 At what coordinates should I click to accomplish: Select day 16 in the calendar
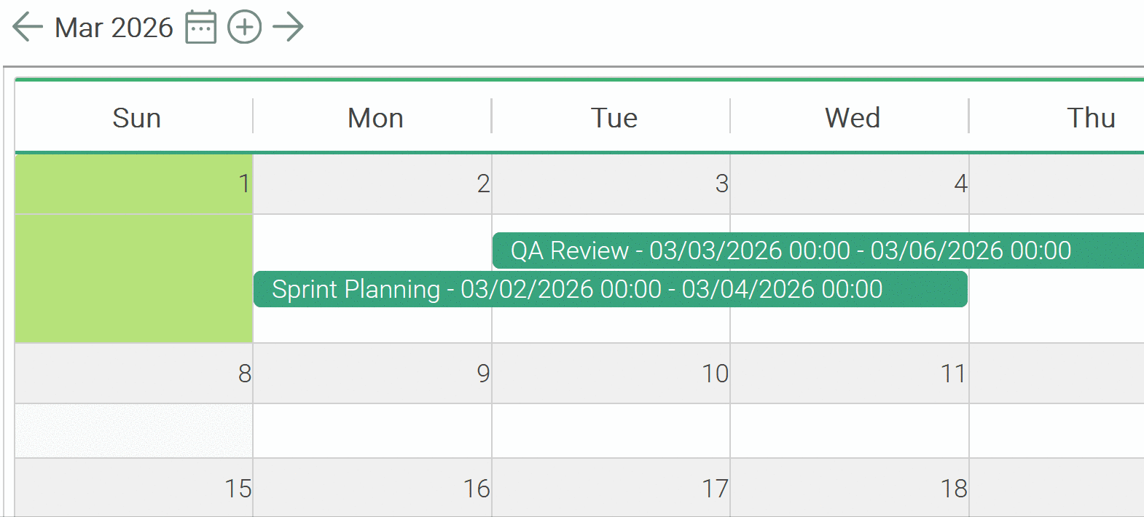pos(372,488)
